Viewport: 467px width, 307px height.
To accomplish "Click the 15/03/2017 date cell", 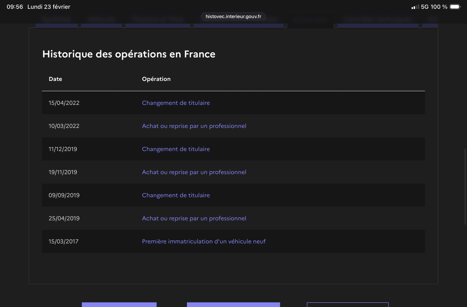I will pos(63,241).
